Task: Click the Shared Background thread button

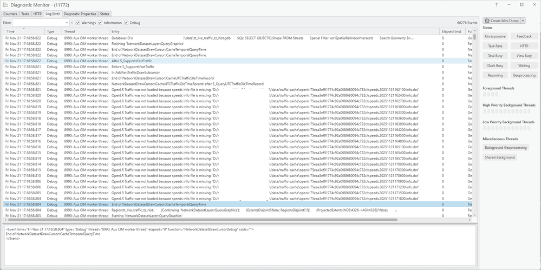Action: pos(500,157)
